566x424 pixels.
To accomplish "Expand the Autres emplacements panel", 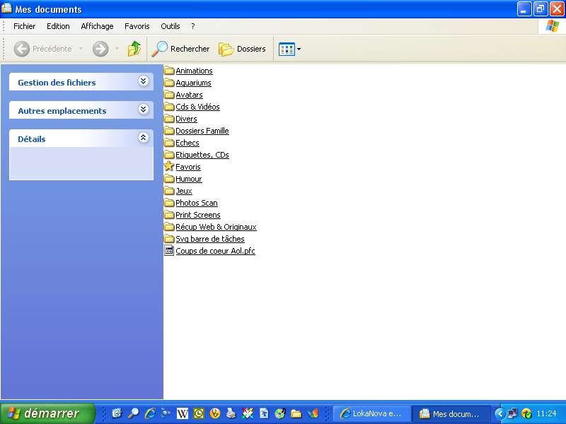I will pyautogui.click(x=144, y=110).
